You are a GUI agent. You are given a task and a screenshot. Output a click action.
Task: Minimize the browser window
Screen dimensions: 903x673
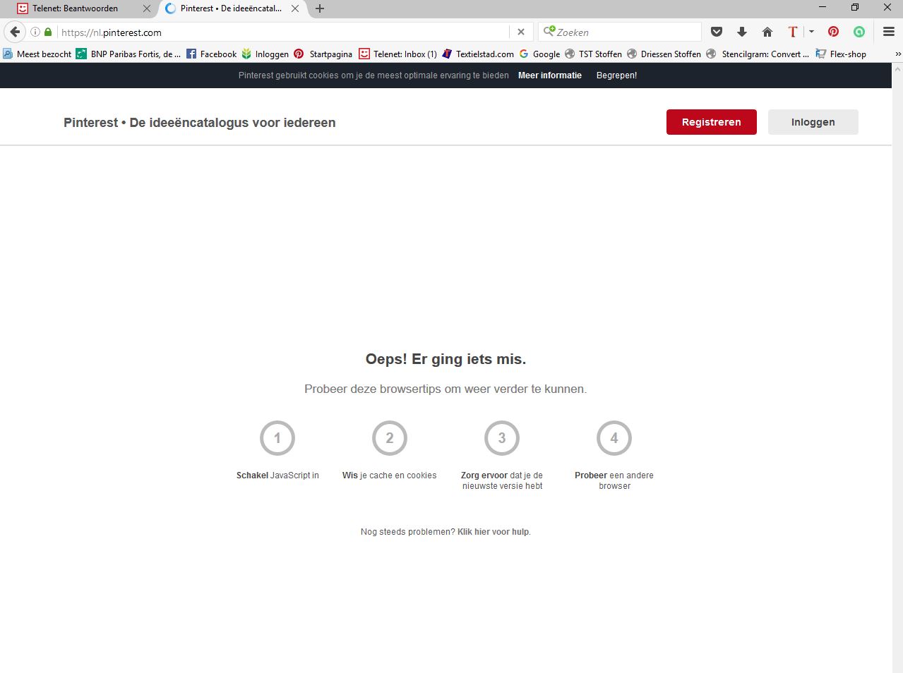(823, 7)
